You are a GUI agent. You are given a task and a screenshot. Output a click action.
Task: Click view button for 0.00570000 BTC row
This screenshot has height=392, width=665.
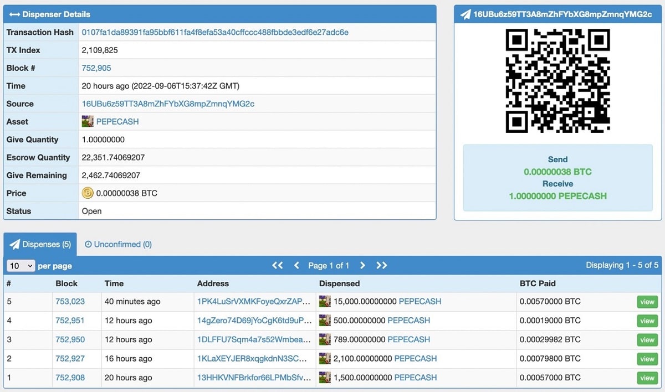[647, 302]
